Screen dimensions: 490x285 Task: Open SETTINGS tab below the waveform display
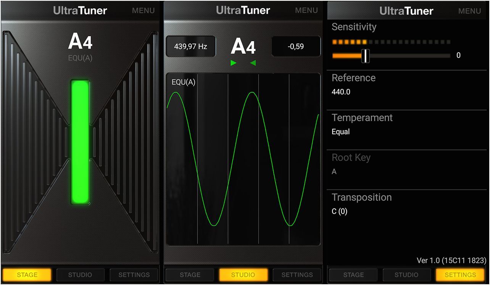tap(297, 275)
